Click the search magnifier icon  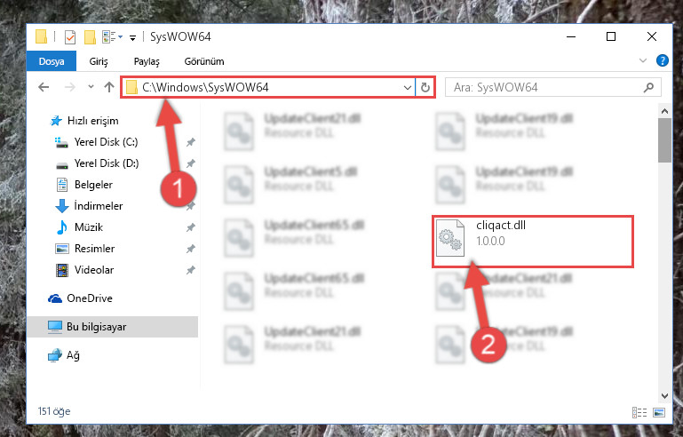coord(648,88)
